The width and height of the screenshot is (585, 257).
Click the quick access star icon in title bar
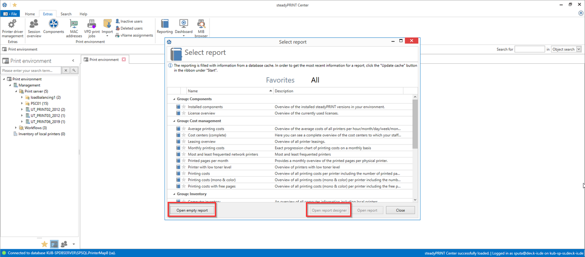click(15, 4)
